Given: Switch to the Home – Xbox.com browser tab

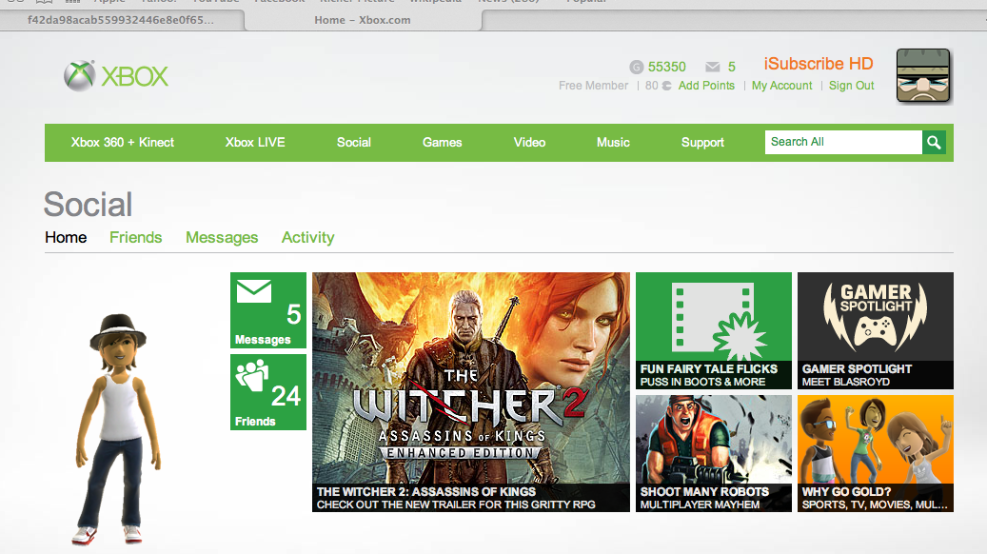Looking at the screenshot, I should [363, 20].
